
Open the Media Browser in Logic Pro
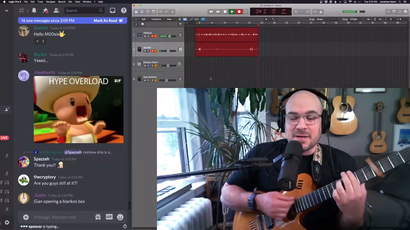(406, 11)
